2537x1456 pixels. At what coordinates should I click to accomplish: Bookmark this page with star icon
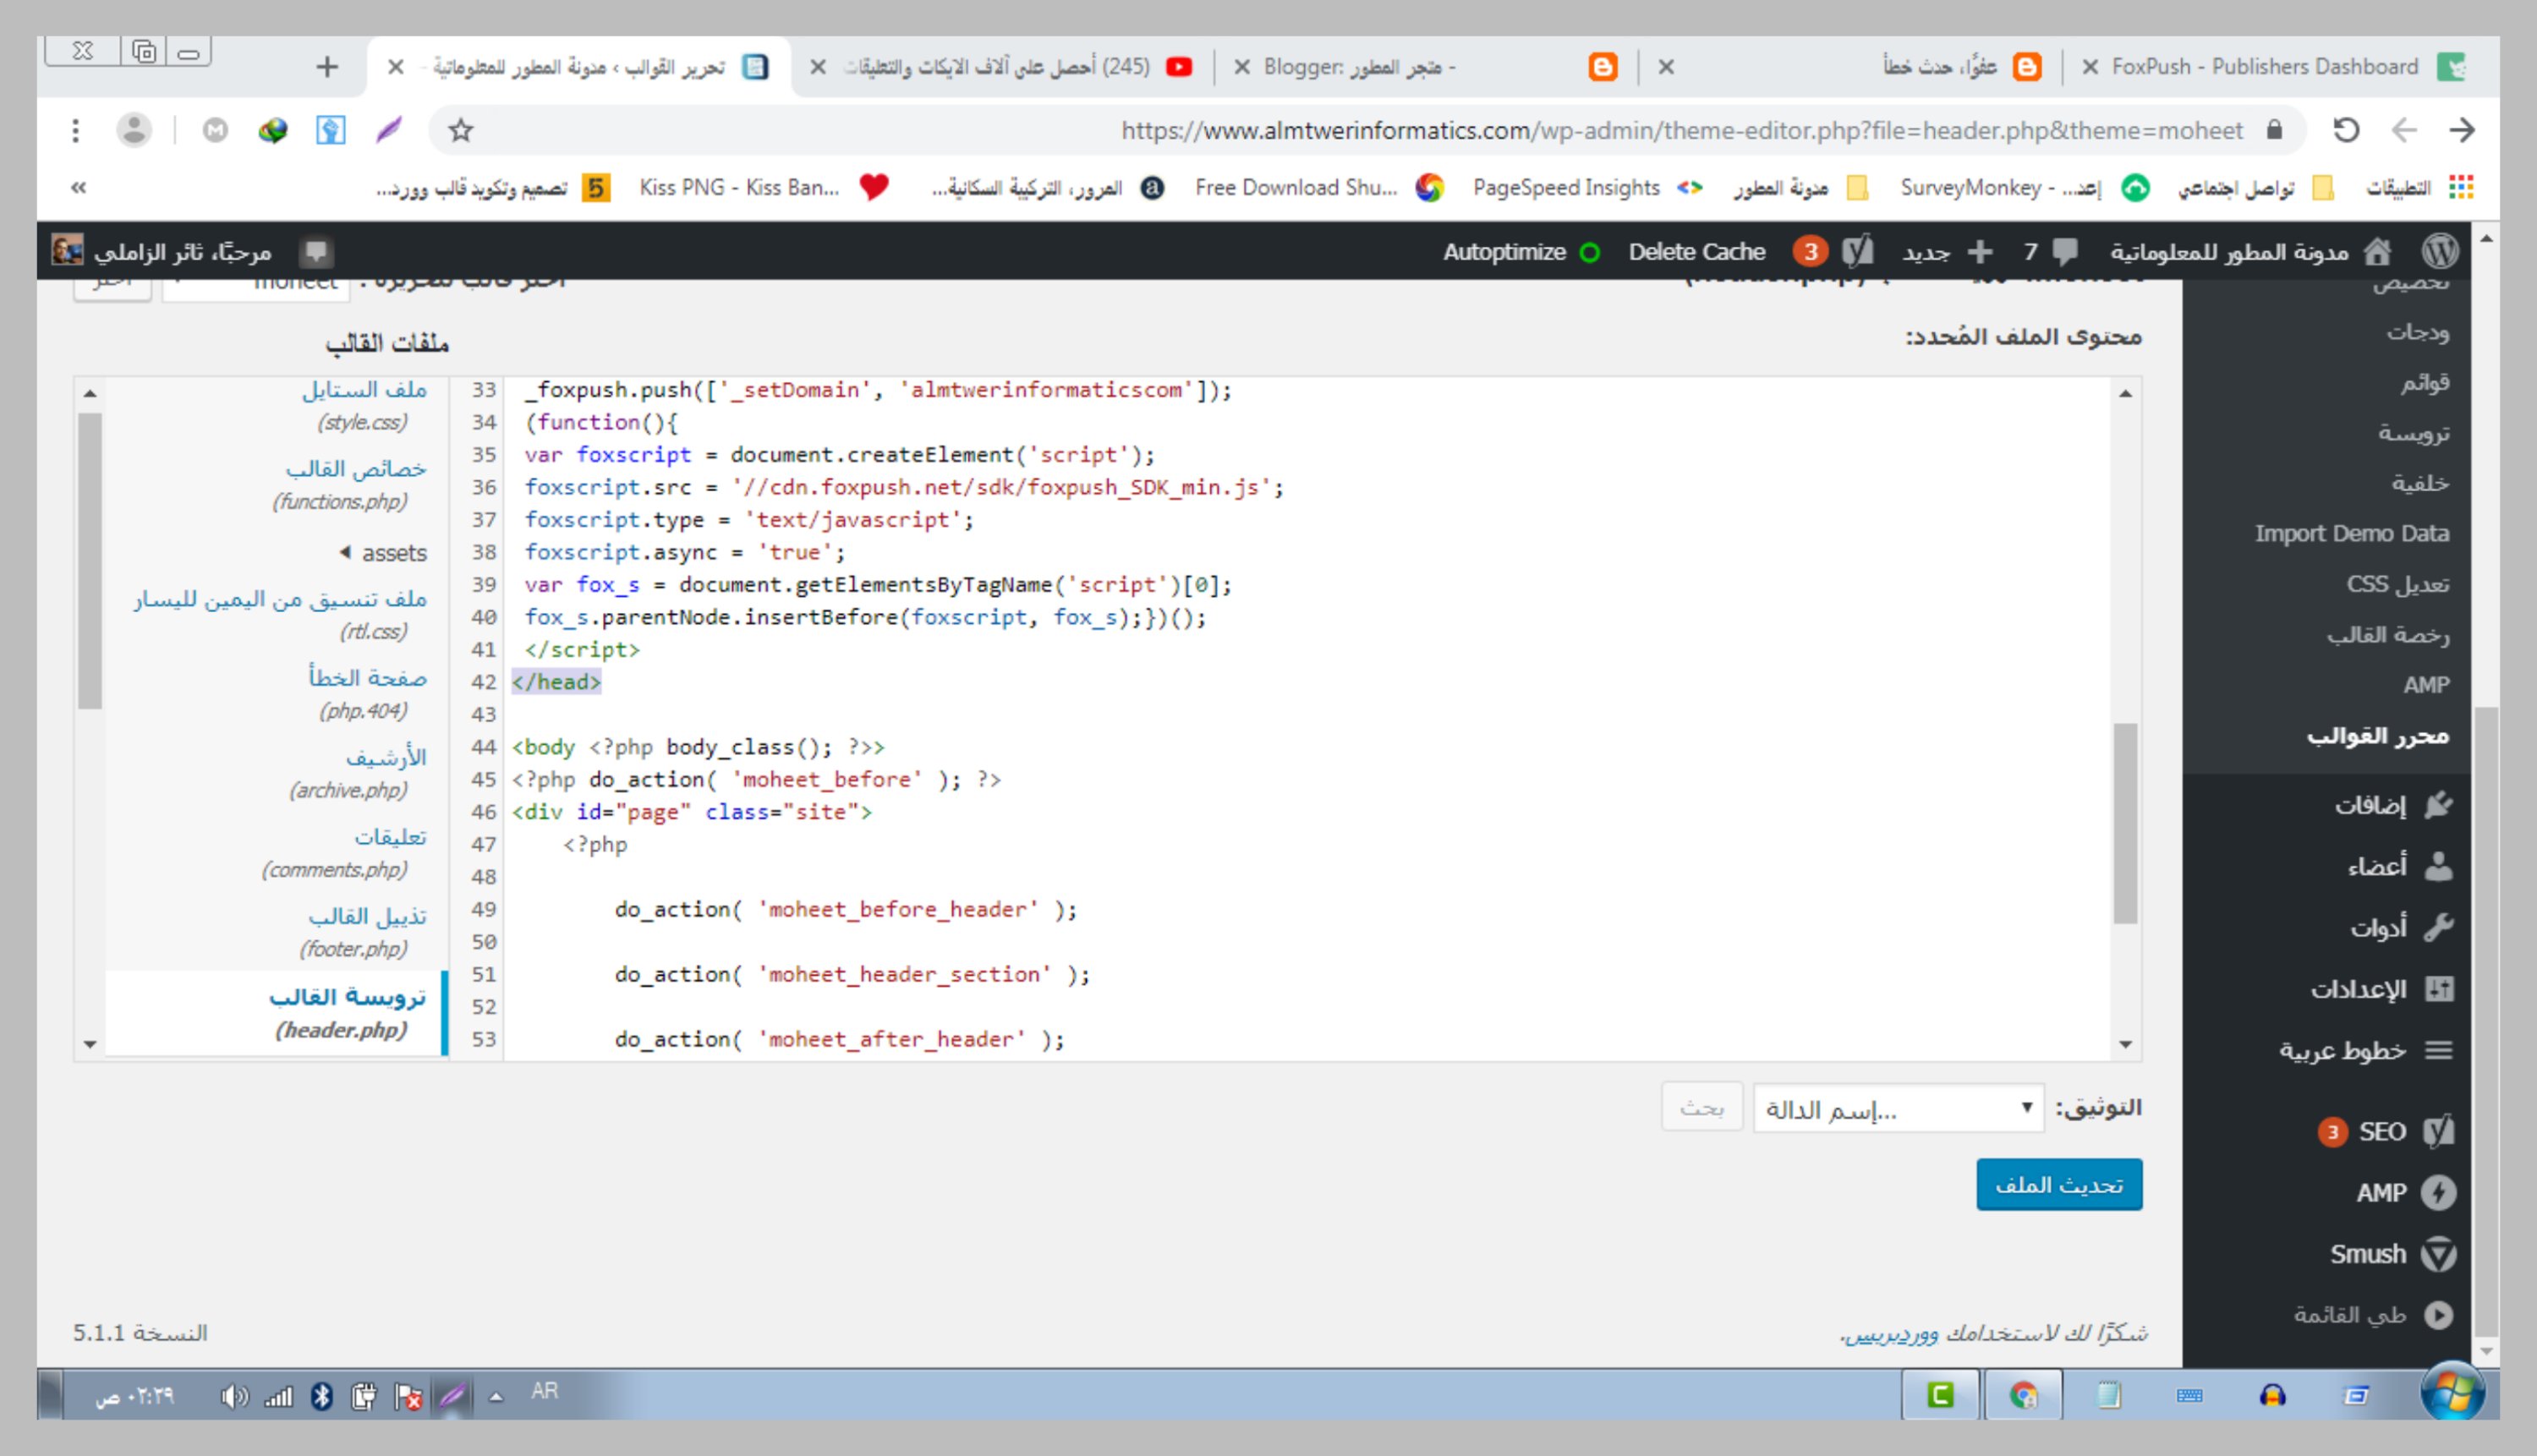click(460, 130)
